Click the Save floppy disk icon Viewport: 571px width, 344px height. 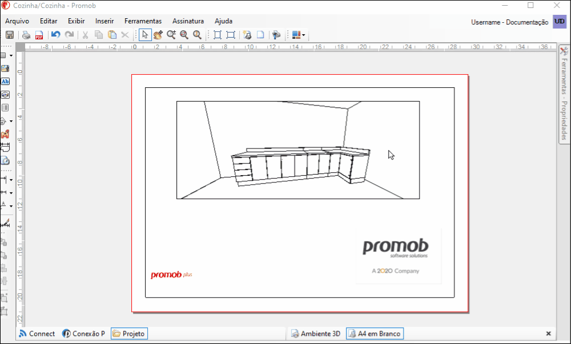pos(10,35)
